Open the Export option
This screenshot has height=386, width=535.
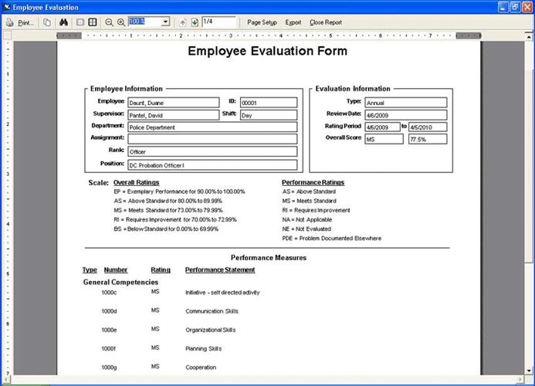tap(293, 22)
